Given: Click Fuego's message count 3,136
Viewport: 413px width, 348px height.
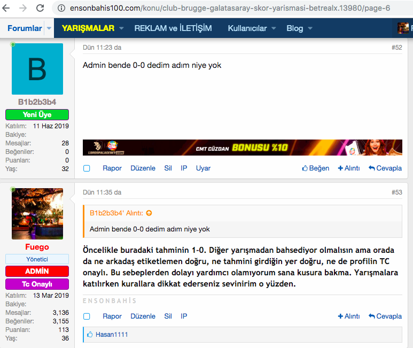Looking at the screenshot, I should [60, 313].
